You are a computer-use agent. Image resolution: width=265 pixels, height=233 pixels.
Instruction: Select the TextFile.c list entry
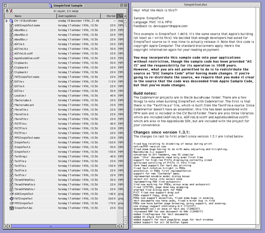[20, 166]
